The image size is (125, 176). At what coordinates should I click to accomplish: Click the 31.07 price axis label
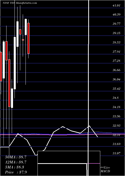coord(116,153)
